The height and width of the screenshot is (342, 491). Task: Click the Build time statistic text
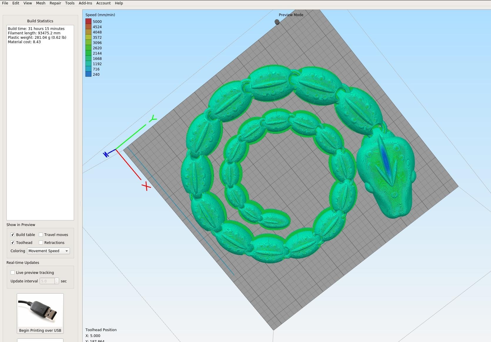click(x=36, y=28)
